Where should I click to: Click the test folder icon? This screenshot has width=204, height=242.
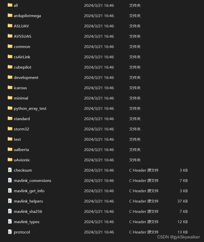tap(10, 139)
